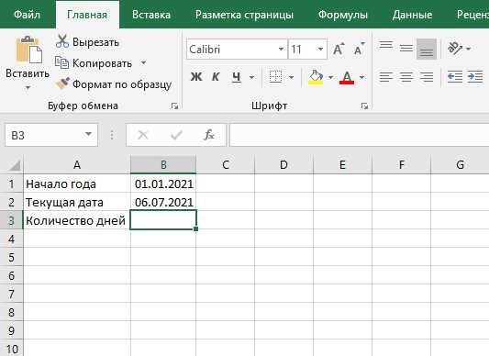This screenshot has width=489, height=356.
Task: Select cell with "Начало года"
Action: coord(77,184)
